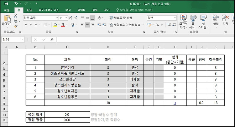
Task: Open the 보기 tab
Action: click(107, 10)
